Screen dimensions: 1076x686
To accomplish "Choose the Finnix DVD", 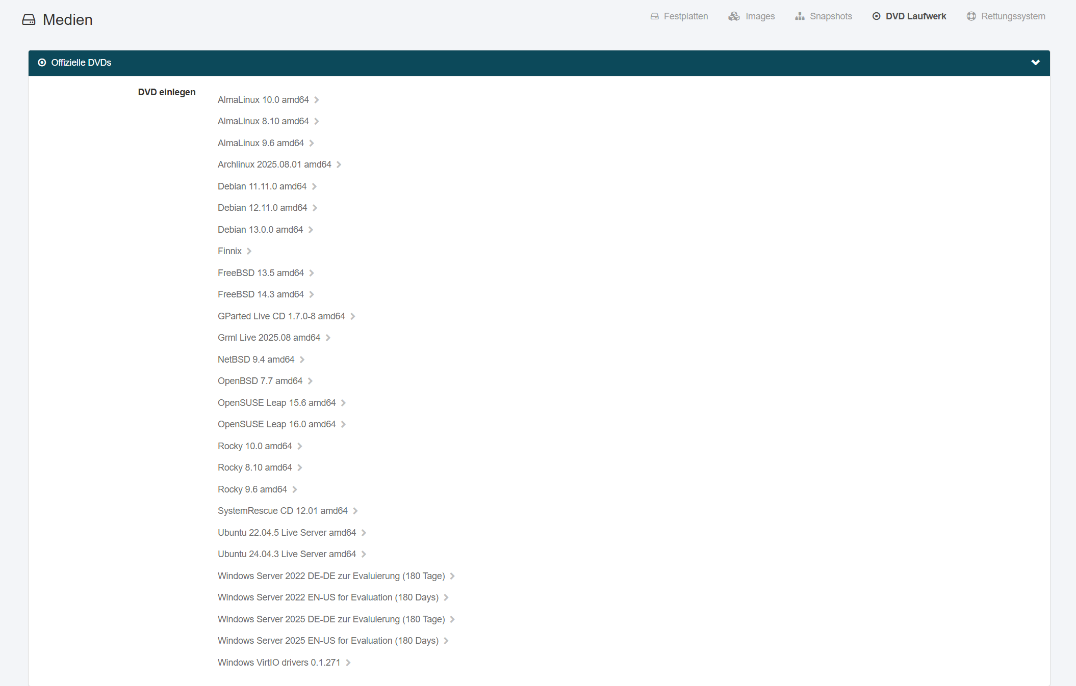I will 235,251.
